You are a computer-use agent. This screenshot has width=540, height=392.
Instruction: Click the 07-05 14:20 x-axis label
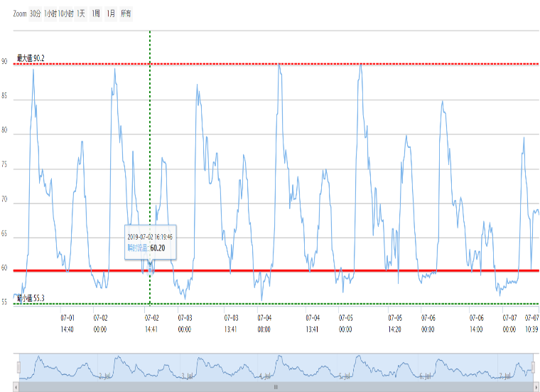[395, 323]
